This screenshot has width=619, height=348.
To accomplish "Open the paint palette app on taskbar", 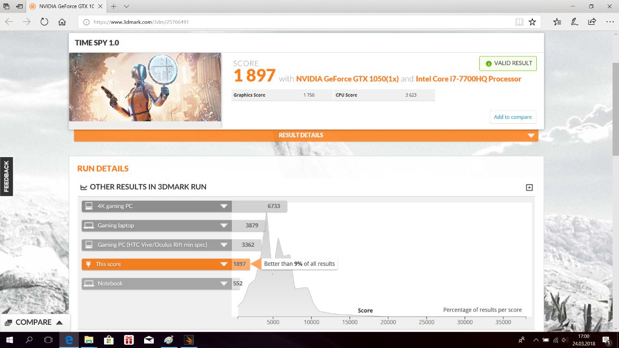I will (168, 340).
